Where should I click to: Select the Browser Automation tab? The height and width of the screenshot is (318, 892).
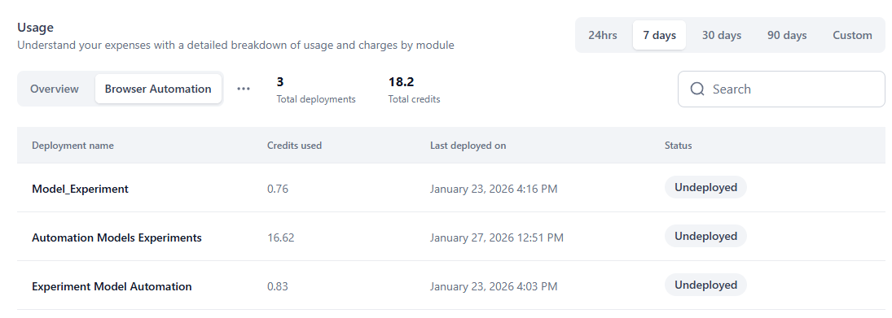(x=158, y=89)
